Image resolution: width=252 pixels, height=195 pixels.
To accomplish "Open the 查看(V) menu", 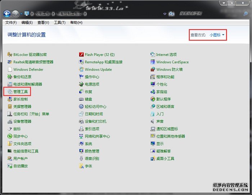I will (x=43, y=23).
